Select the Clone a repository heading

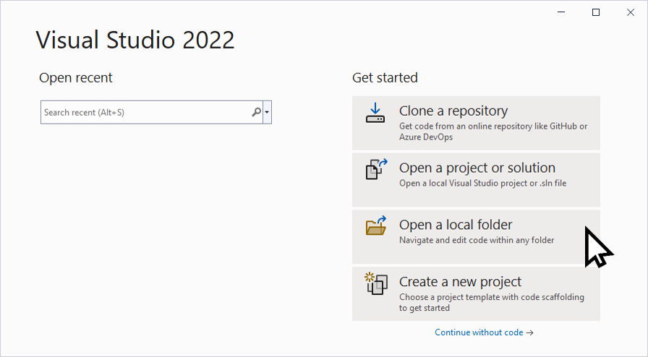(x=453, y=111)
